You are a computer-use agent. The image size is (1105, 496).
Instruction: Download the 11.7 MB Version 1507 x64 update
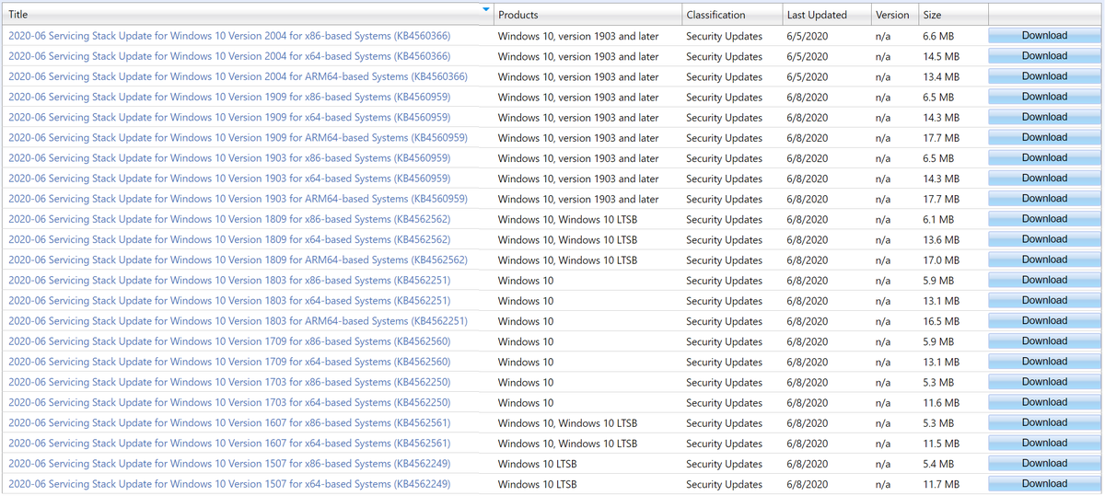coord(1044,484)
